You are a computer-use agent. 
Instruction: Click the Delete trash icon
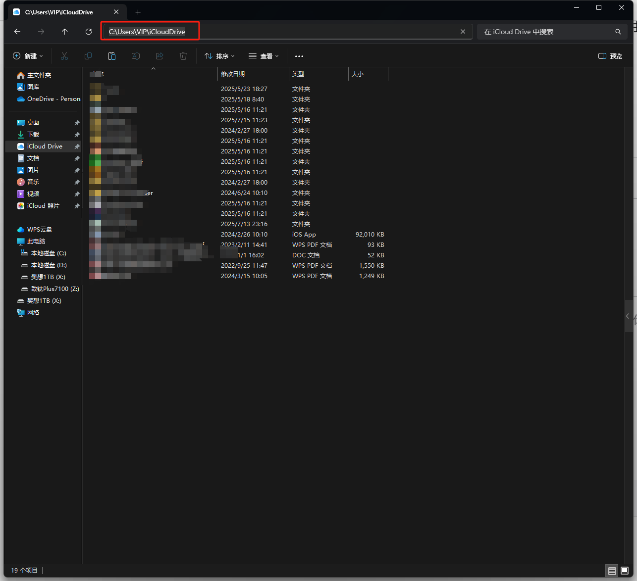[x=183, y=56]
